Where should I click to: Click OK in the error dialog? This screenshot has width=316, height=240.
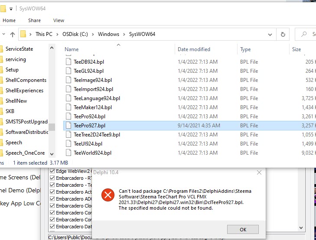pyautogui.click(x=243, y=229)
